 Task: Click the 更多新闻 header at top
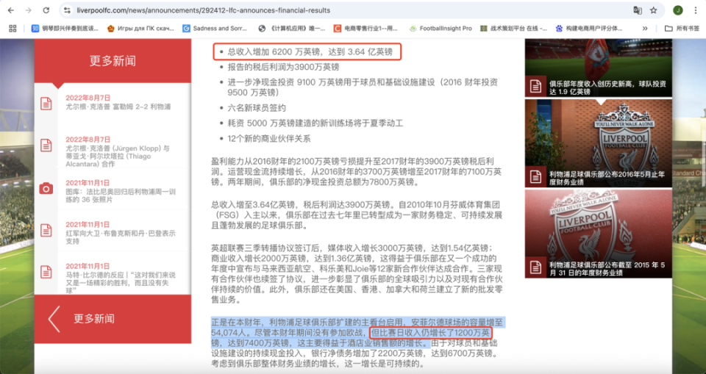(113, 61)
